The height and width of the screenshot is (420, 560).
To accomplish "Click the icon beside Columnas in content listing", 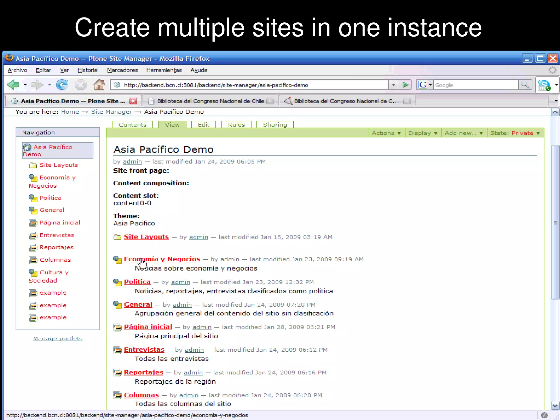I will click(x=117, y=395).
